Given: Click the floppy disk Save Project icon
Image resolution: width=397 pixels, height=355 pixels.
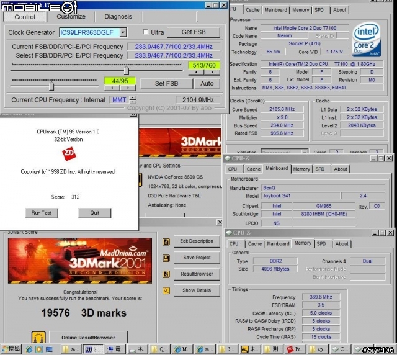Looking at the screenshot, I should tap(166, 258).
